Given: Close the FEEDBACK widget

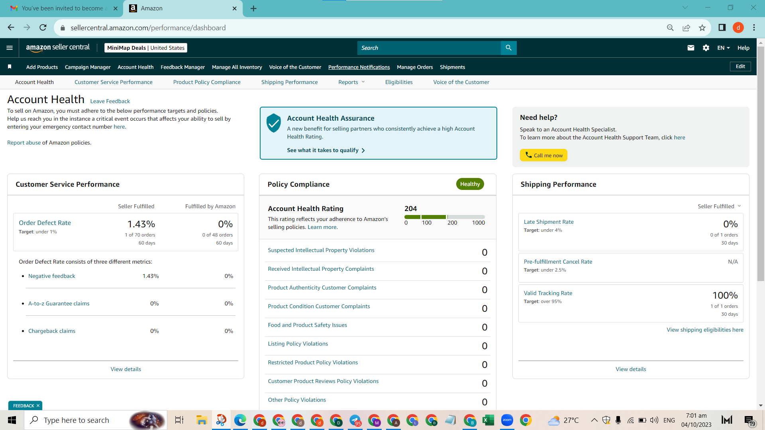Looking at the screenshot, I should pyautogui.click(x=38, y=406).
